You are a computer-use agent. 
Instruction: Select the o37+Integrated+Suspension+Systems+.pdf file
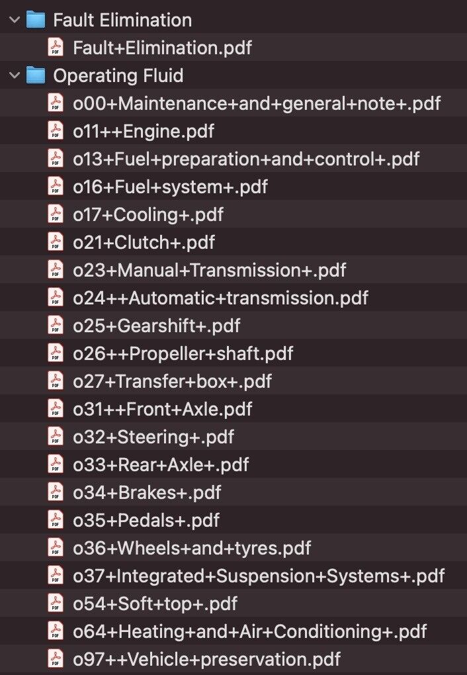(259, 576)
